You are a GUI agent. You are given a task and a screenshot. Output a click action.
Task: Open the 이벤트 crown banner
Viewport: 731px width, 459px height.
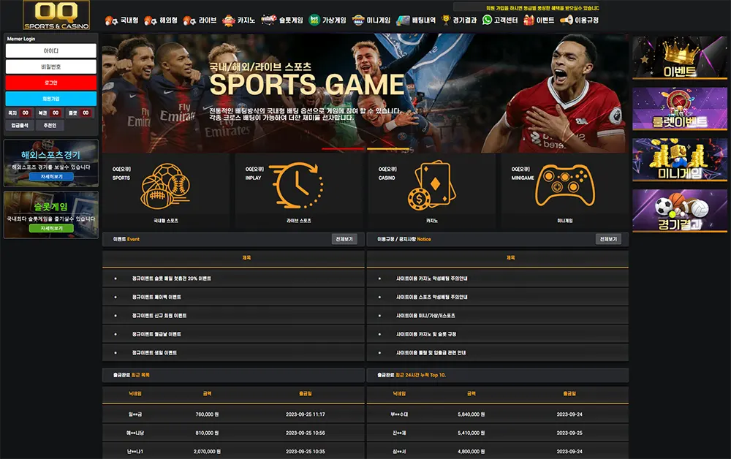[x=680, y=58]
